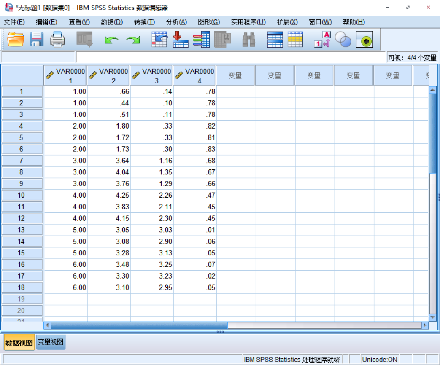Click the Go to case icon
Screen dimensions: 440x365
pos(159,39)
